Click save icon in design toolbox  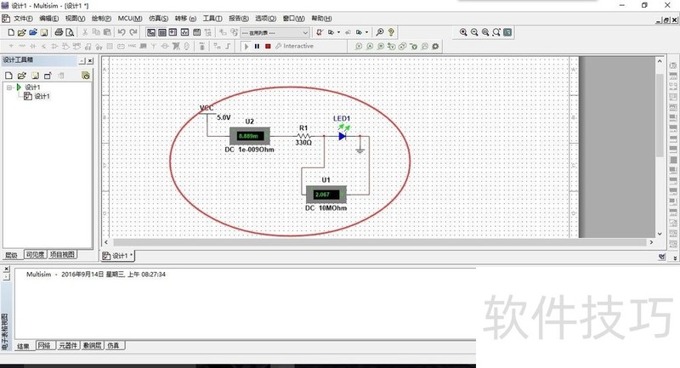(35, 76)
